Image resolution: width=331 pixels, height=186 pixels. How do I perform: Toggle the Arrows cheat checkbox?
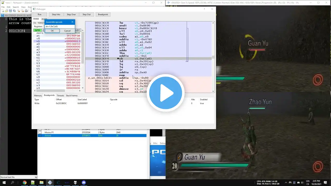click(x=40, y=135)
